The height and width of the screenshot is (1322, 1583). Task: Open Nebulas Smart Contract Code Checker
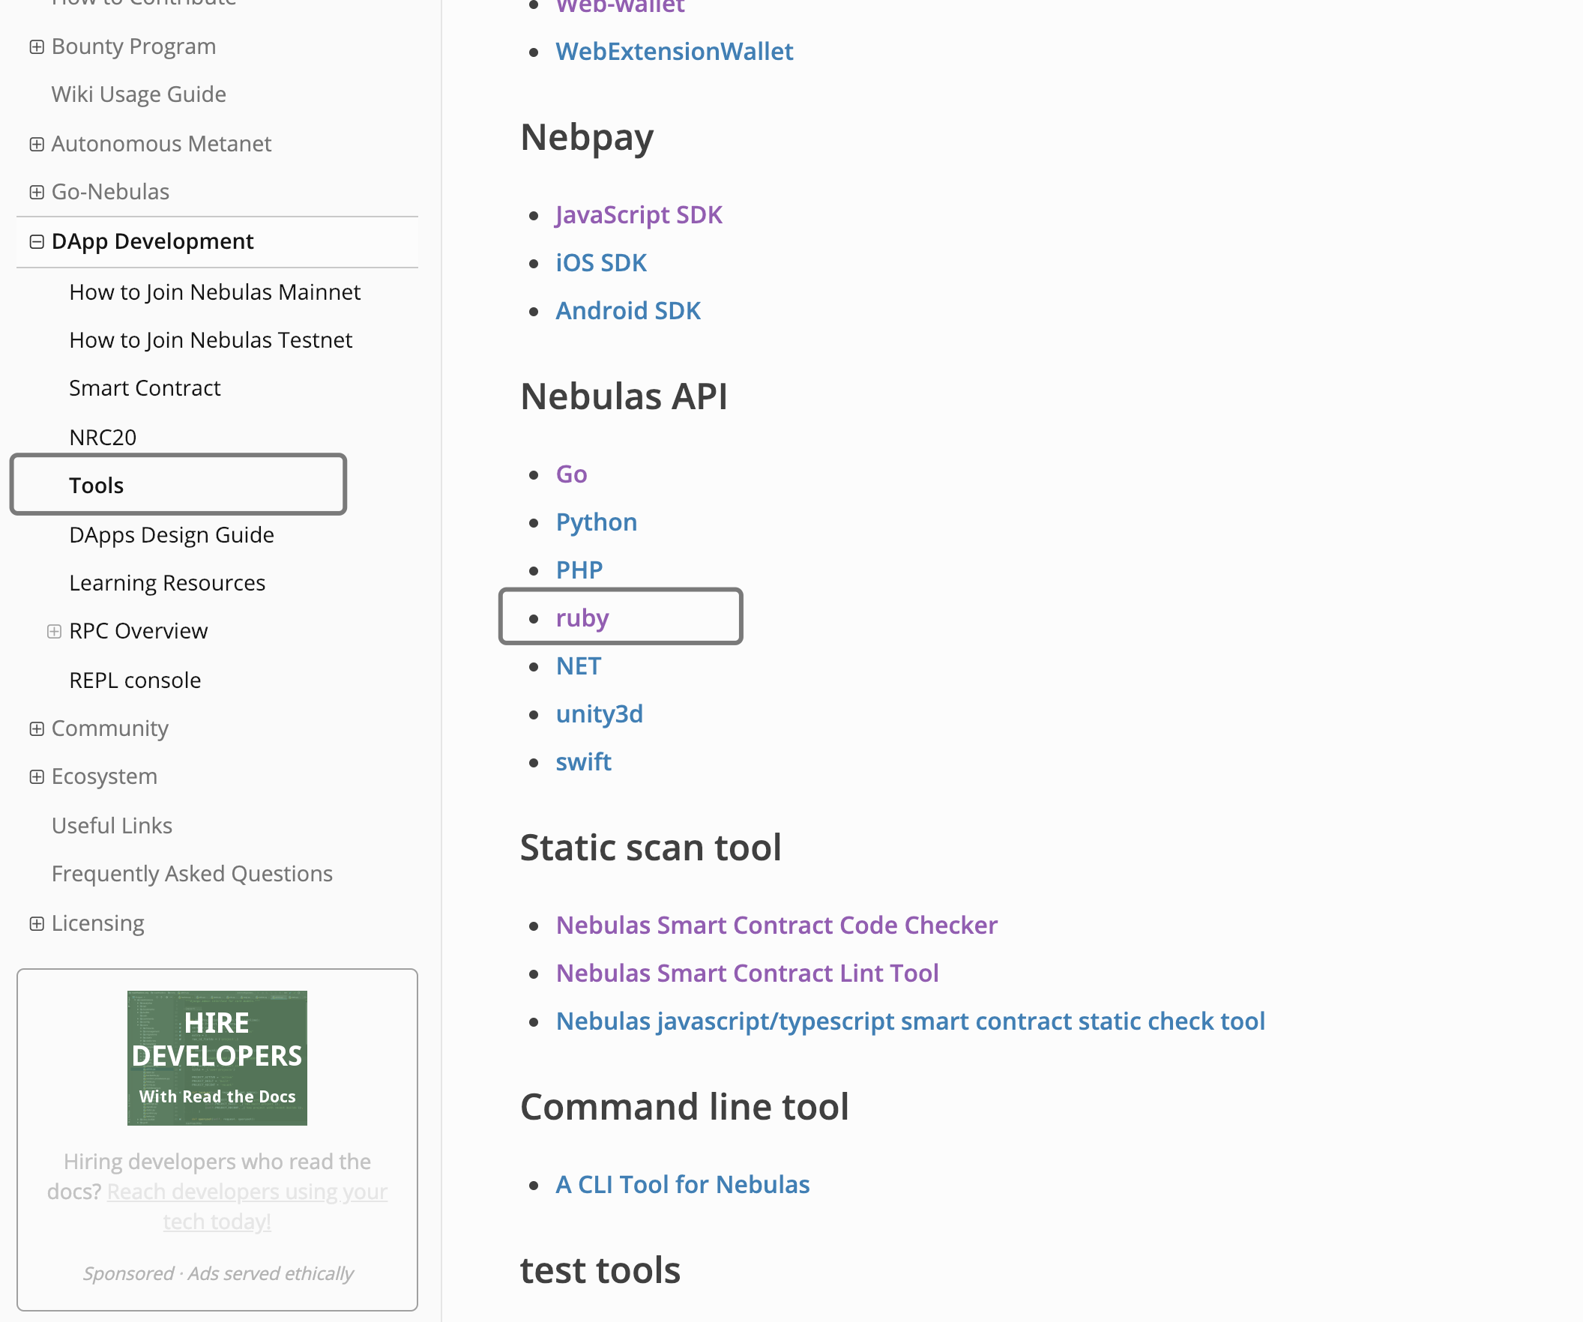coord(777,925)
